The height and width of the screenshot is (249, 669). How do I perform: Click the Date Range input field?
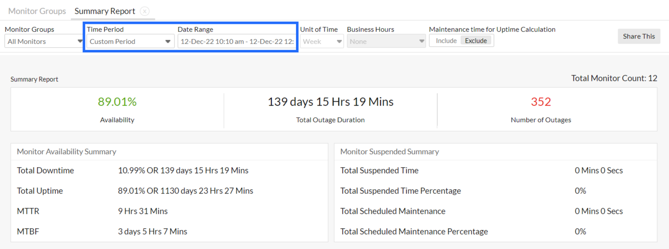point(237,42)
